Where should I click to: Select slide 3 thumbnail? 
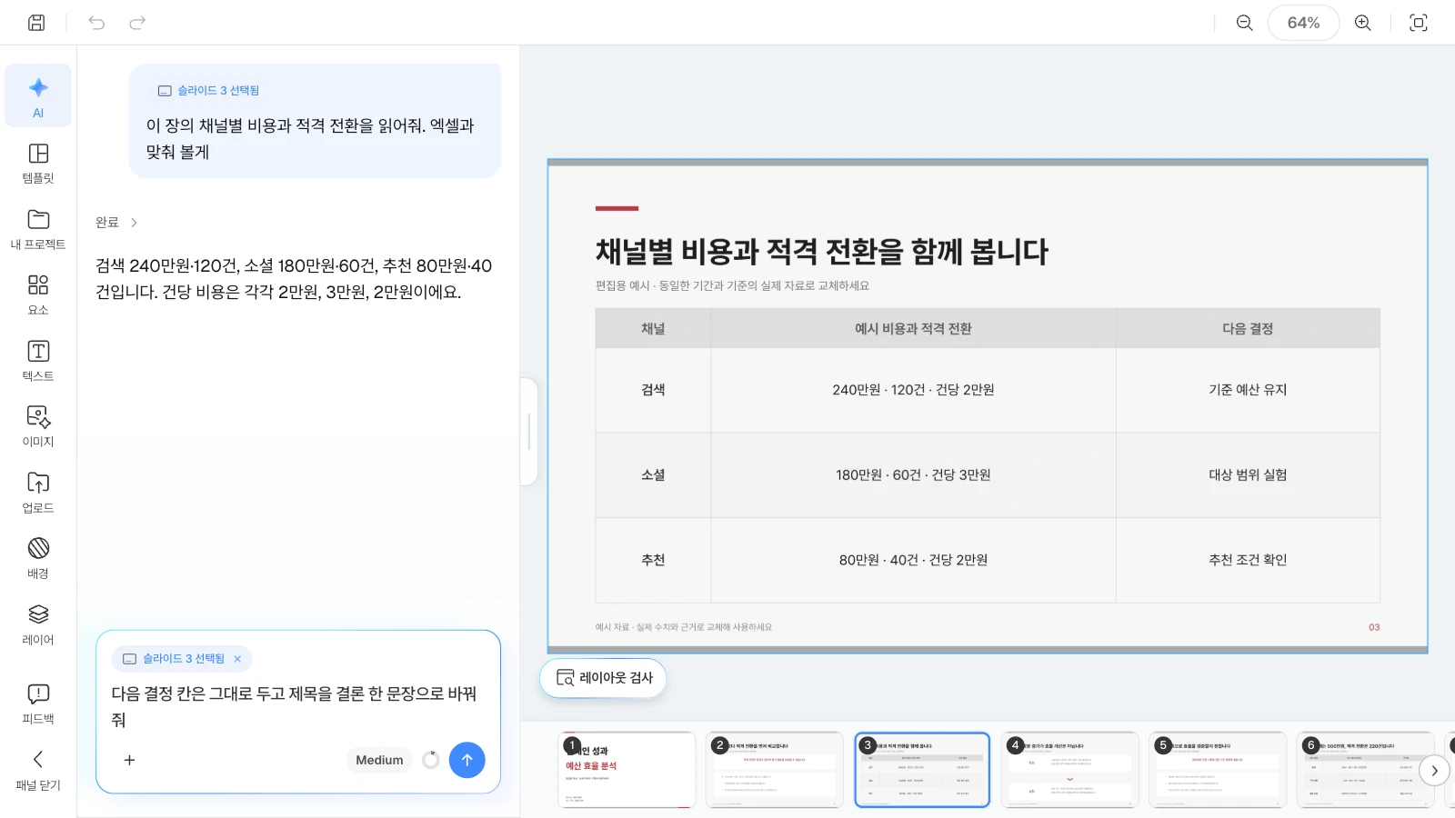point(922,770)
